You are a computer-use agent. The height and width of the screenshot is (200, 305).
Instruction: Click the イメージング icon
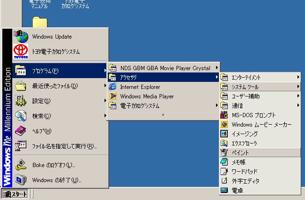(x=224, y=134)
